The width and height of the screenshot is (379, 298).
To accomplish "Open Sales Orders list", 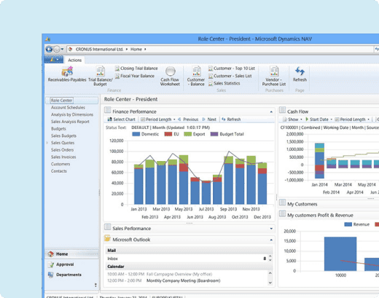I will click(x=62, y=150).
